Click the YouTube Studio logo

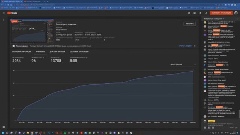click(12, 13)
